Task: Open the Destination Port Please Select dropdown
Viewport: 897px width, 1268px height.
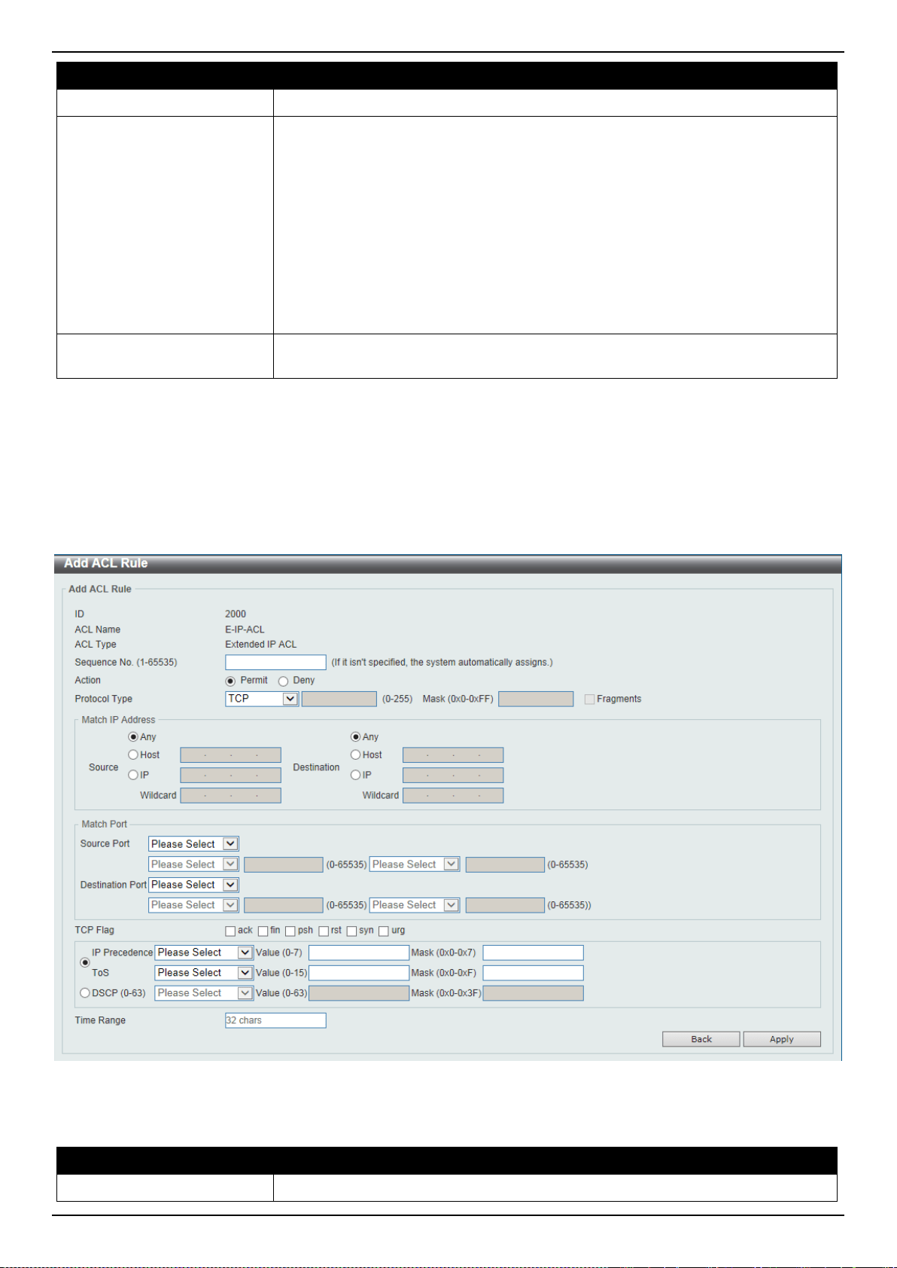Action: [193, 885]
